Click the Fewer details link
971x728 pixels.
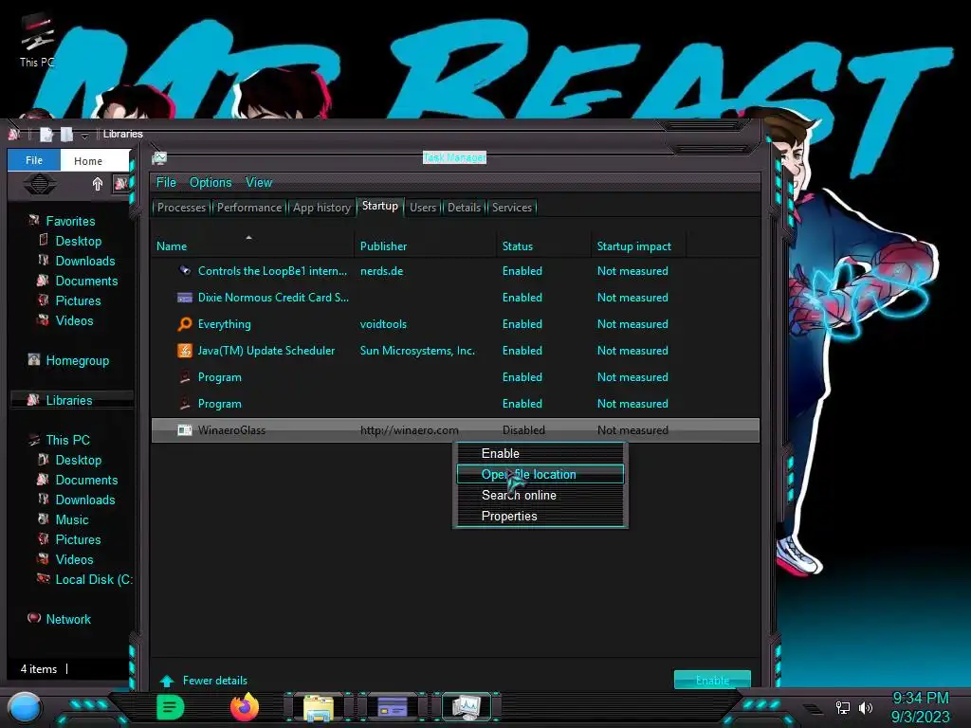click(x=215, y=681)
